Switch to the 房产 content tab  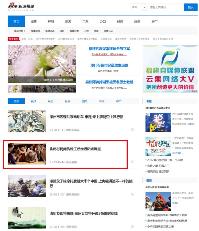[119, 101]
